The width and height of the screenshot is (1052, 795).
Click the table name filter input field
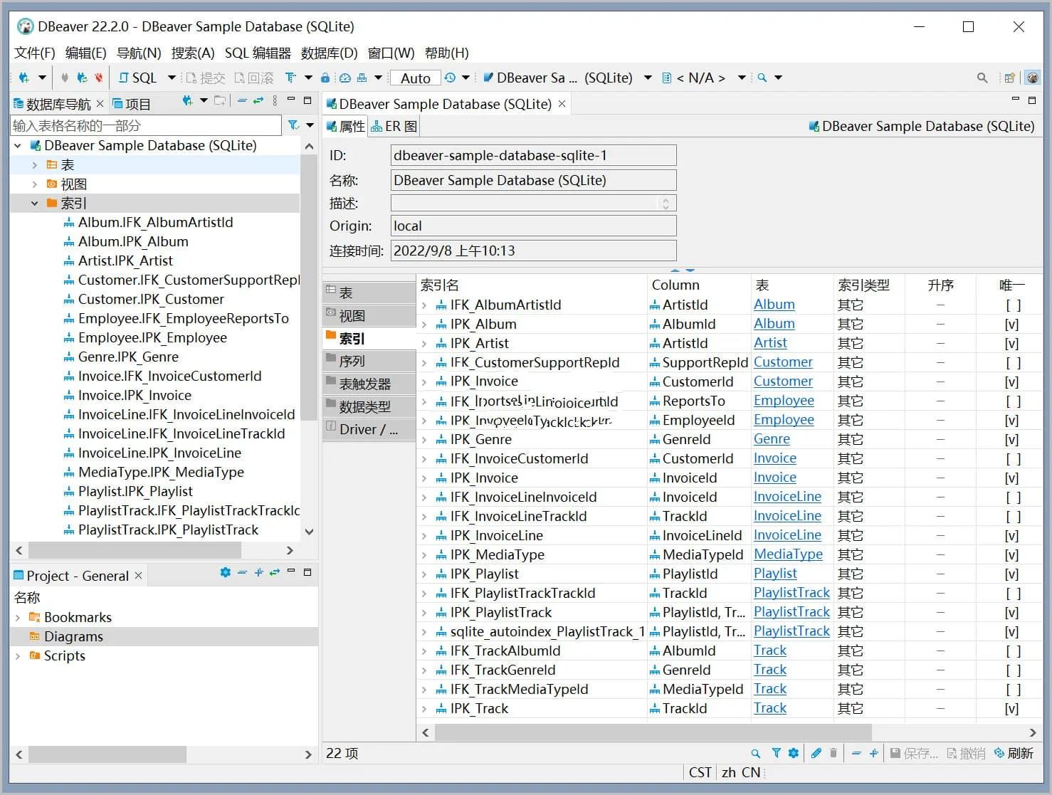142,125
